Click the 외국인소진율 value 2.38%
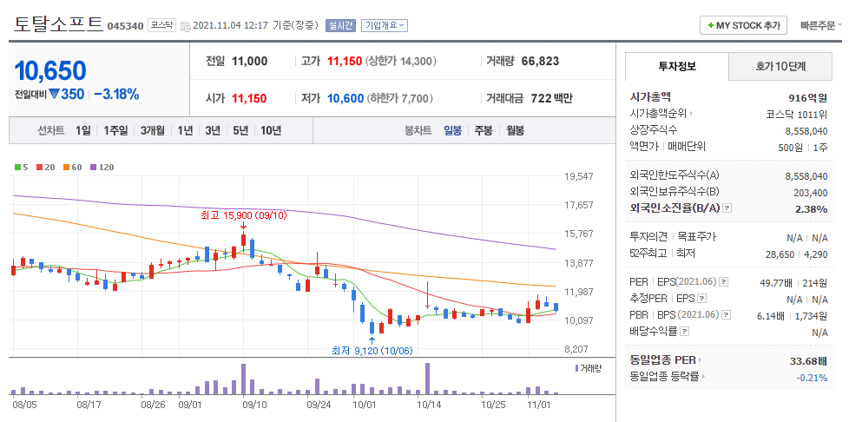This screenshot has height=422, width=849. click(811, 208)
